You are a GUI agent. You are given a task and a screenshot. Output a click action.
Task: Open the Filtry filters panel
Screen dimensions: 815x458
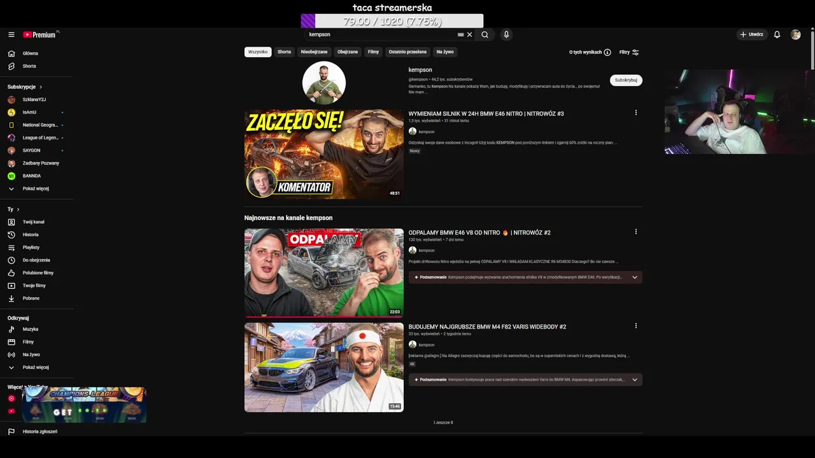tap(629, 52)
